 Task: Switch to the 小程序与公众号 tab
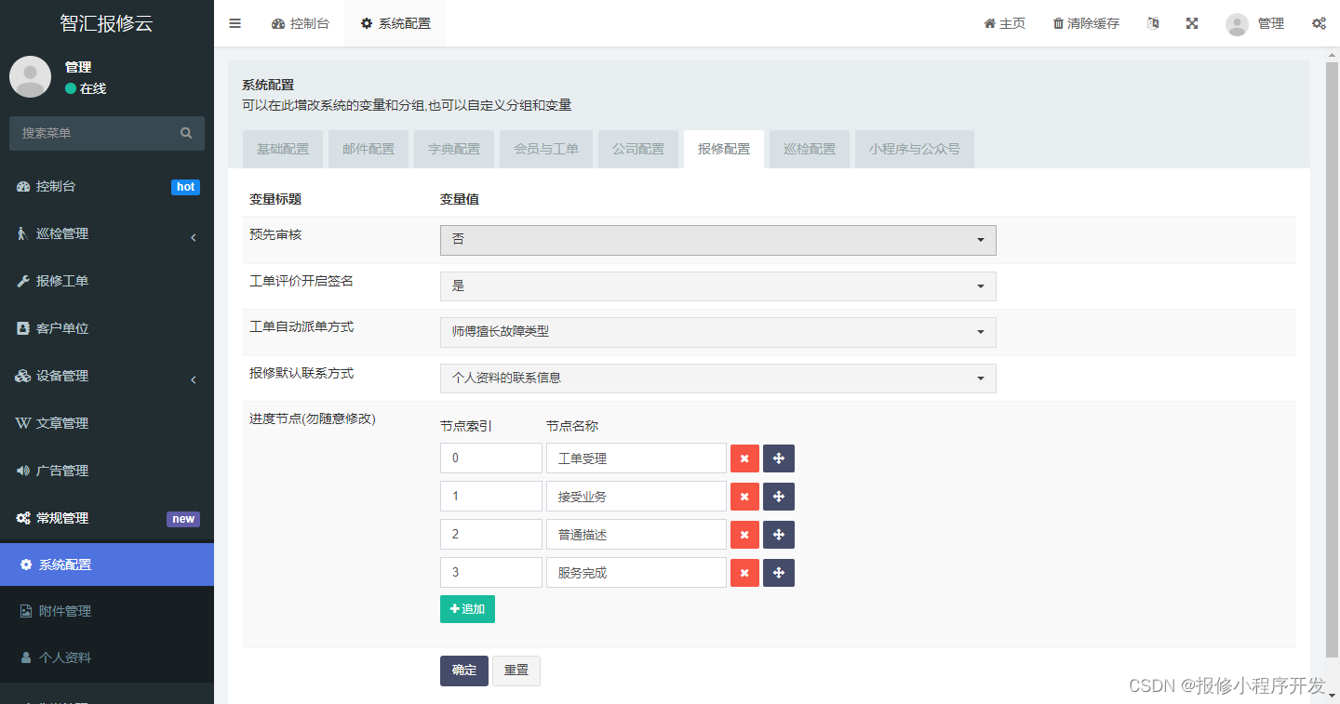[915, 149]
